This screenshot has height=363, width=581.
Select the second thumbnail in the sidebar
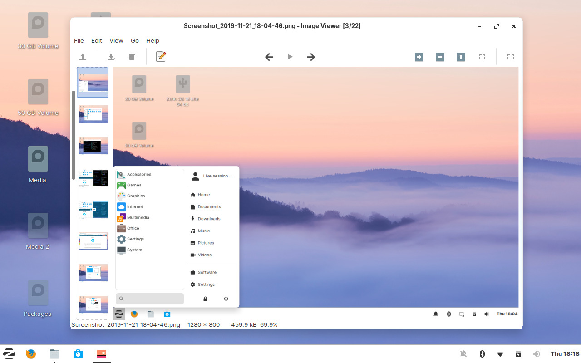click(x=93, y=114)
